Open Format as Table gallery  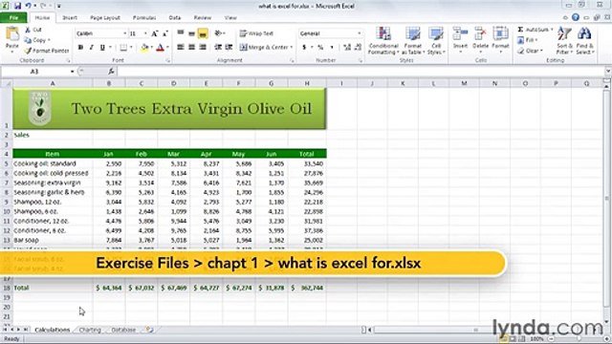[x=412, y=40]
